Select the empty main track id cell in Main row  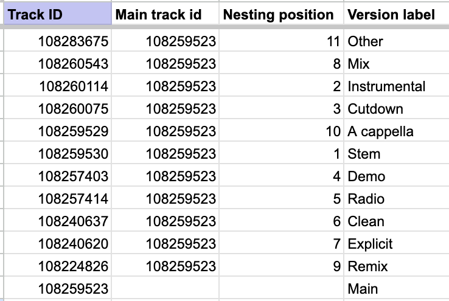coord(165,288)
